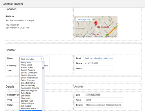Click the Contact Tracker title

(x=13, y=4)
